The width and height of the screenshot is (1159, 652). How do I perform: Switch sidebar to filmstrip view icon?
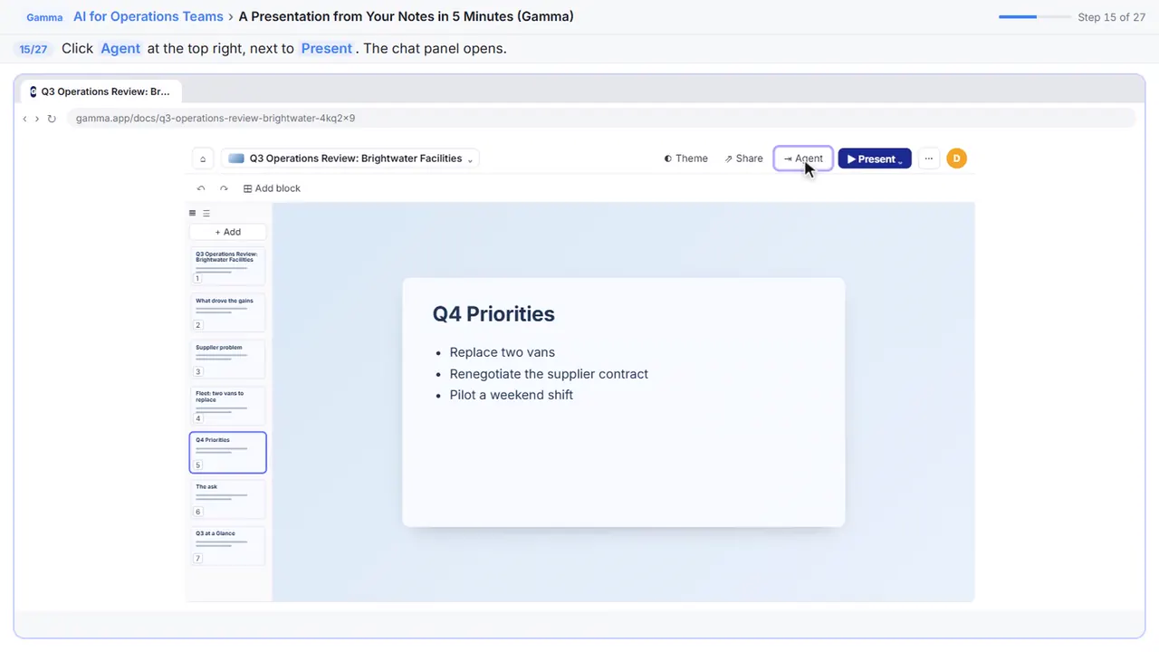[x=192, y=214]
